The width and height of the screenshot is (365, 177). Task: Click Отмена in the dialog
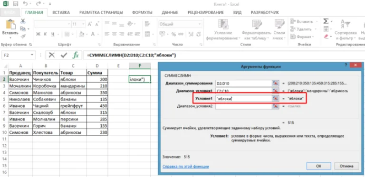coord(346,166)
